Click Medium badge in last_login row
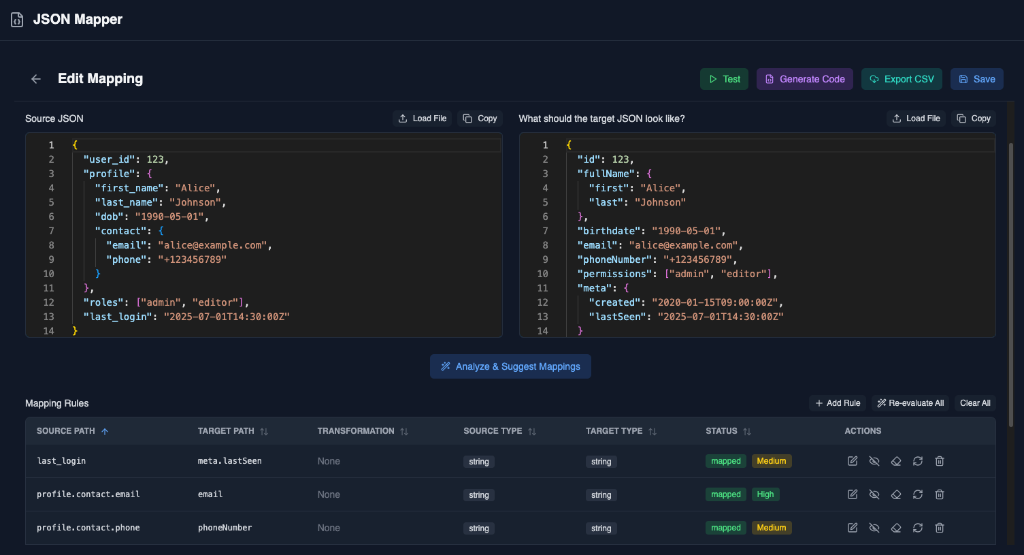 (x=772, y=461)
